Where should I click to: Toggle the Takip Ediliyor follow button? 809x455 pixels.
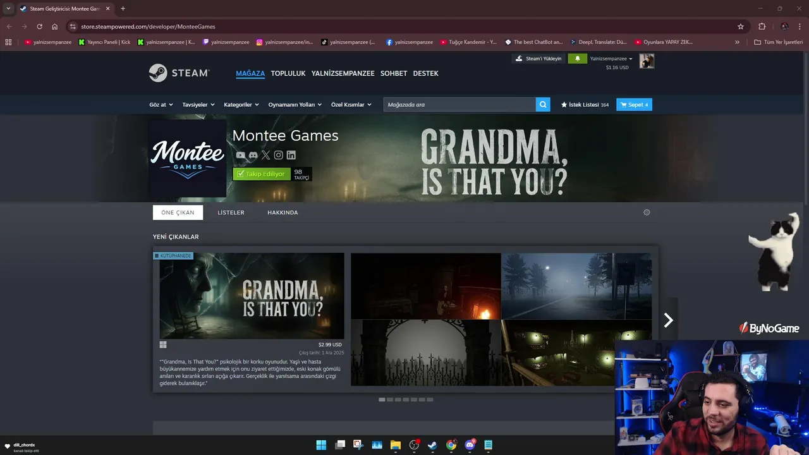coord(262,174)
